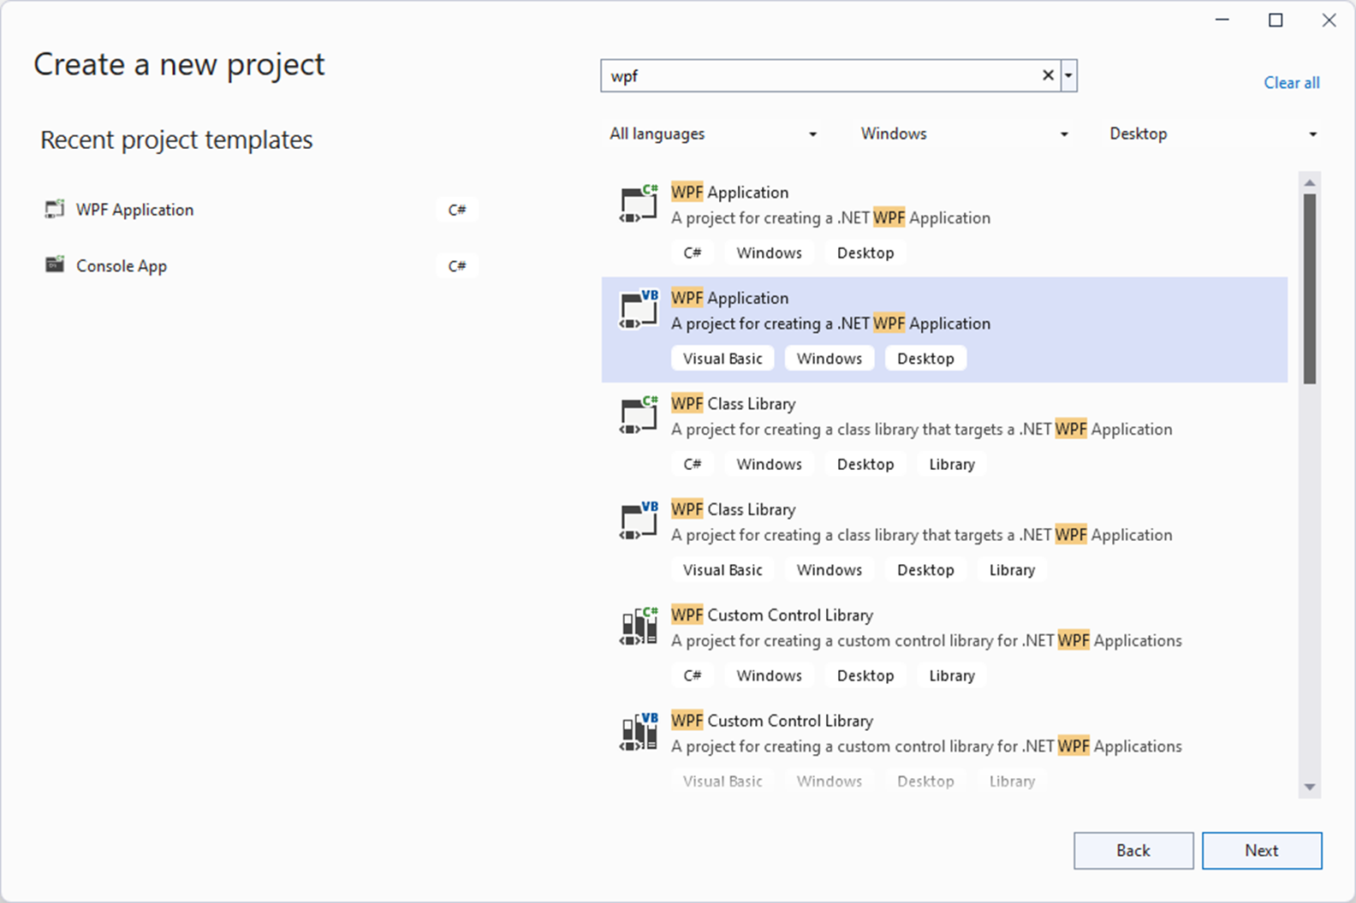Click the VB WPF Application template icon
1356x903 pixels.
point(639,309)
